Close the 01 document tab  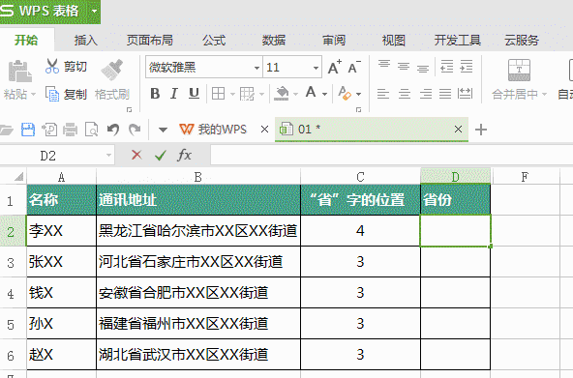tap(458, 130)
